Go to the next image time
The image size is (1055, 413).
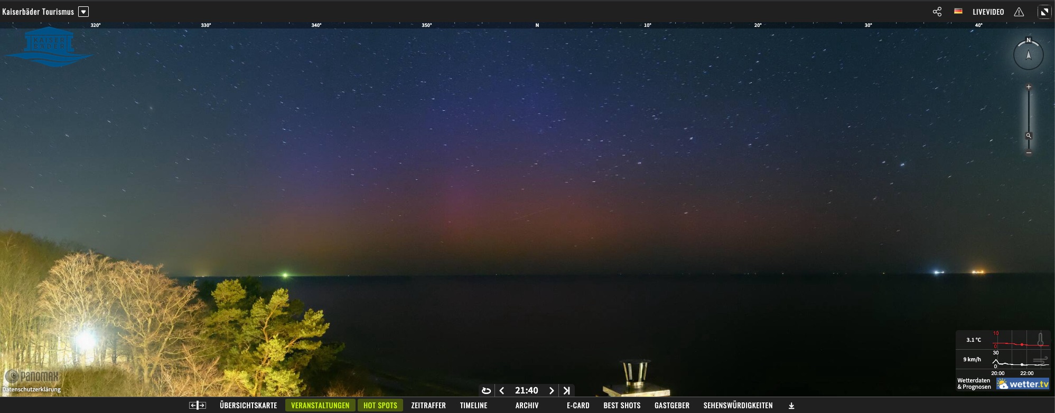[x=552, y=390]
